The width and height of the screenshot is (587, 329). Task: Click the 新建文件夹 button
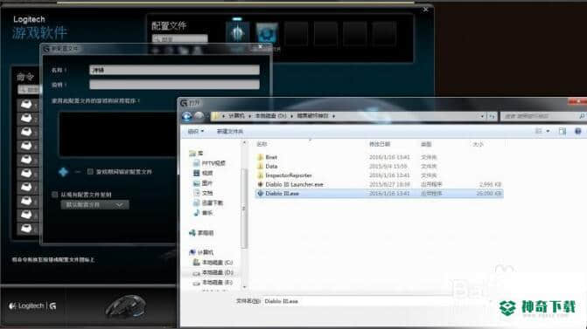[x=230, y=131]
